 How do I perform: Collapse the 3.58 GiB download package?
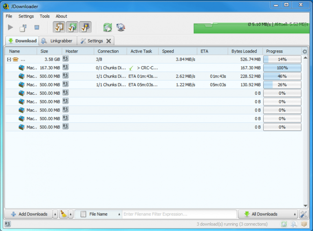click(x=9, y=59)
